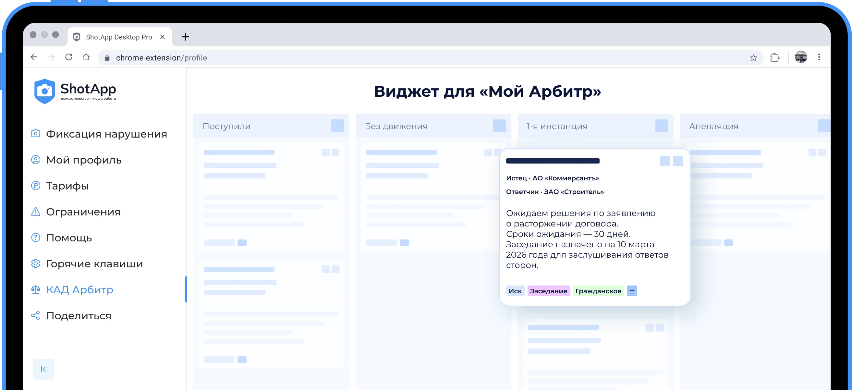The height and width of the screenshot is (390, 852).
Task: Add a tag with the plus button
Action: click(632, 291)
